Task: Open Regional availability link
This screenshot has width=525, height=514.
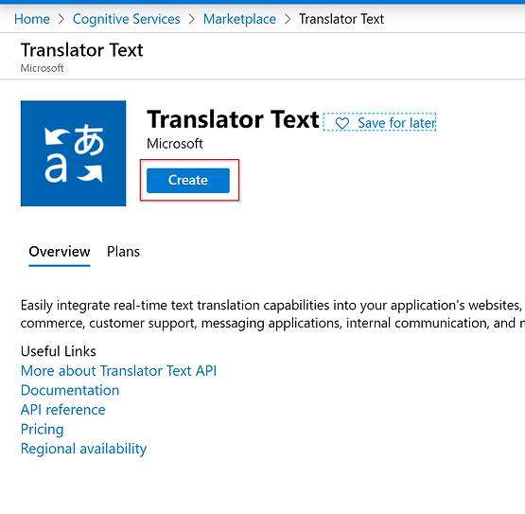Action: (x=83, y=449)
